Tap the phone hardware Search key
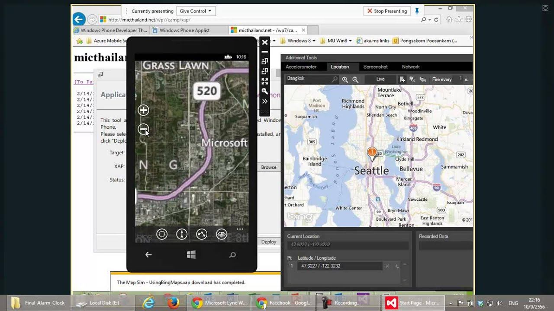 232,255
